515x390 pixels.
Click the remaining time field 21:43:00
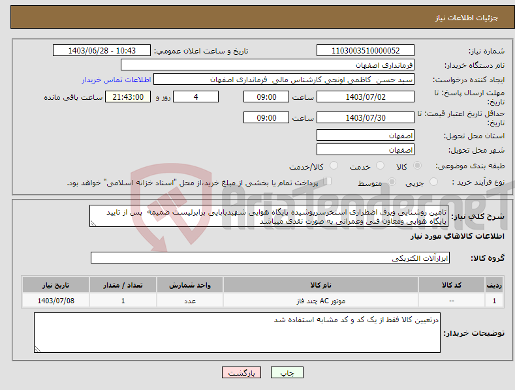pyautogui.click(x=128, y=97)
